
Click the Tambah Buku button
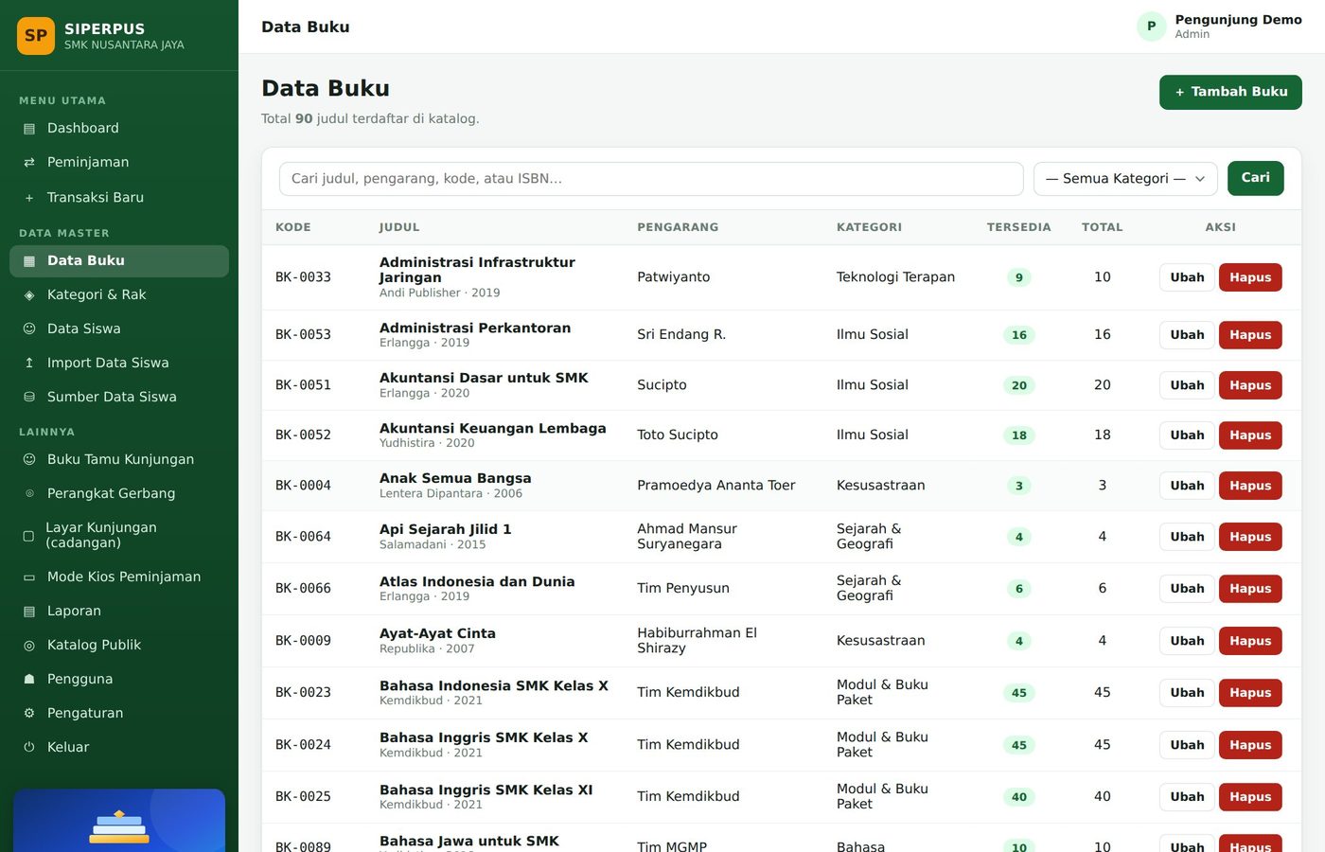point(1230,92)
